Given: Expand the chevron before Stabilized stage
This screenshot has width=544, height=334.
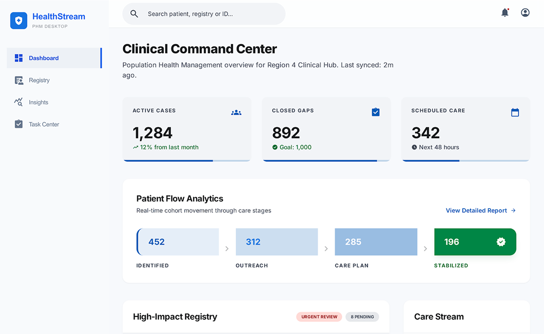Looking at the screenshot, I should [x=426, y=248].
